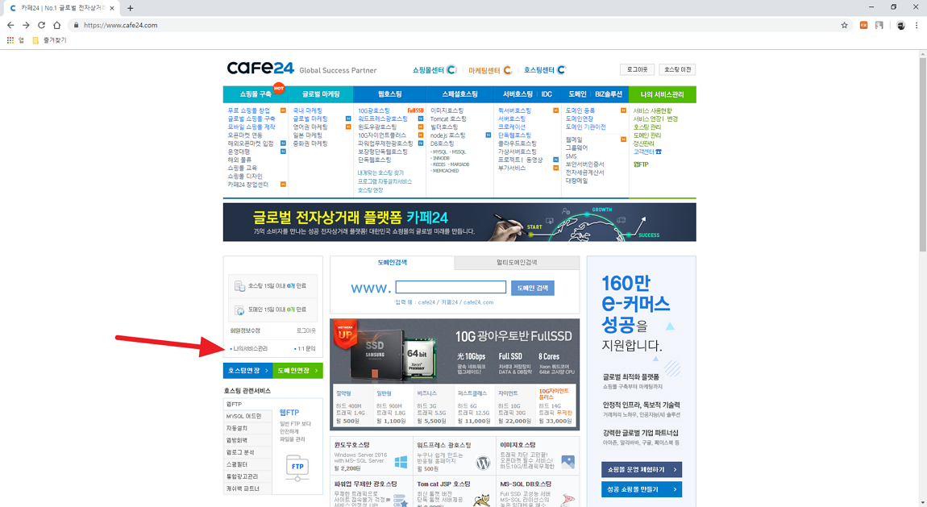Image resolution: width=927 pixels, height=507 pixels.
Task: Open the 나의서비스관리 link in login box
Action: tap(249, 349)
